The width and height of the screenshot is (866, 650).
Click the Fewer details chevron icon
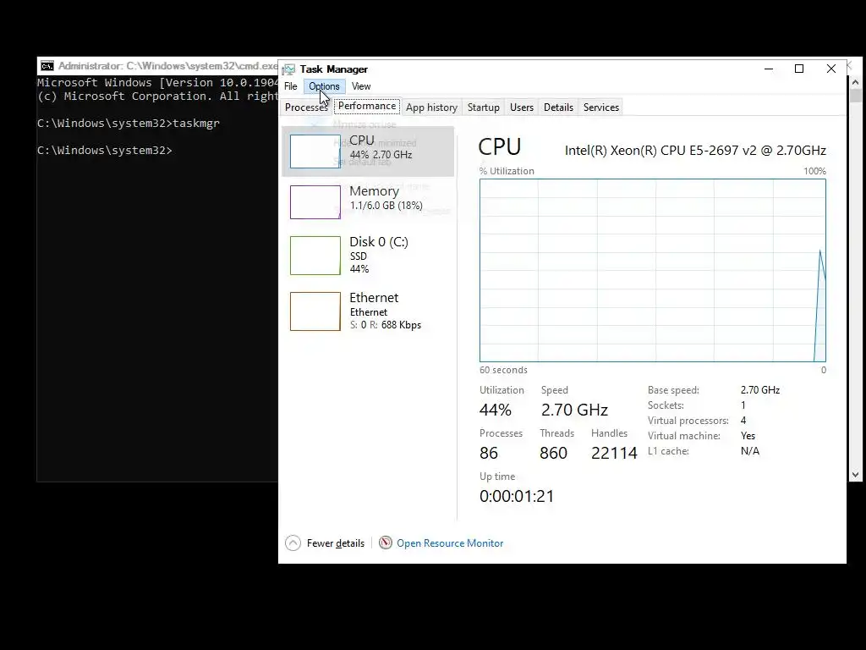293,543
